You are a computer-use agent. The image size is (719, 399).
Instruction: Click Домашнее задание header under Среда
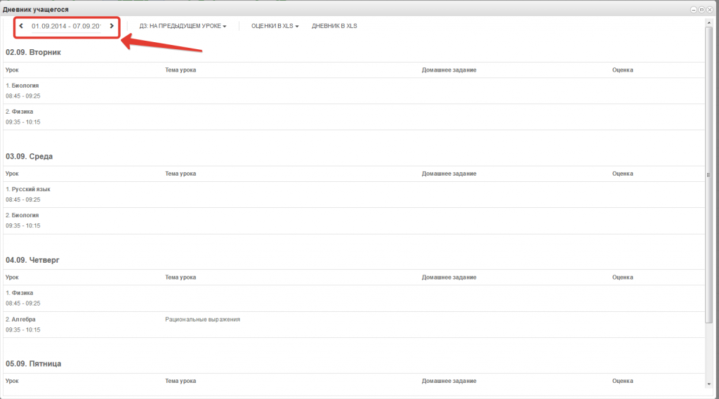tap(449, 174)
